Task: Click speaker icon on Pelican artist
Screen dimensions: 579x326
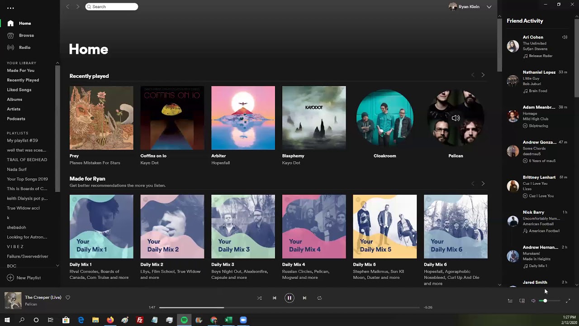Action: (x=456, y=118)
